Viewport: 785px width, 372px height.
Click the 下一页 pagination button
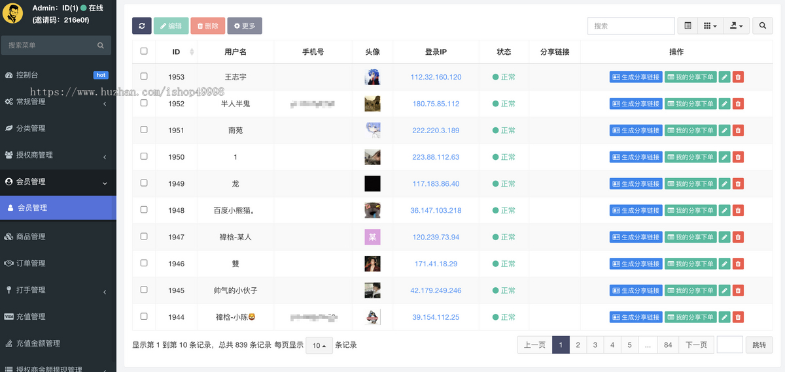coord(696,345)
